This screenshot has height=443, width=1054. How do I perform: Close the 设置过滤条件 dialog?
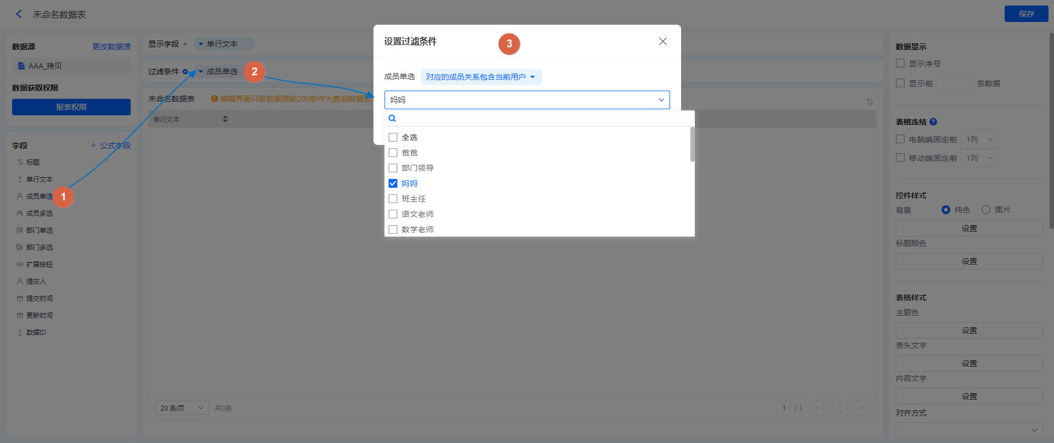pyautogui.click(x=662, y=42)
